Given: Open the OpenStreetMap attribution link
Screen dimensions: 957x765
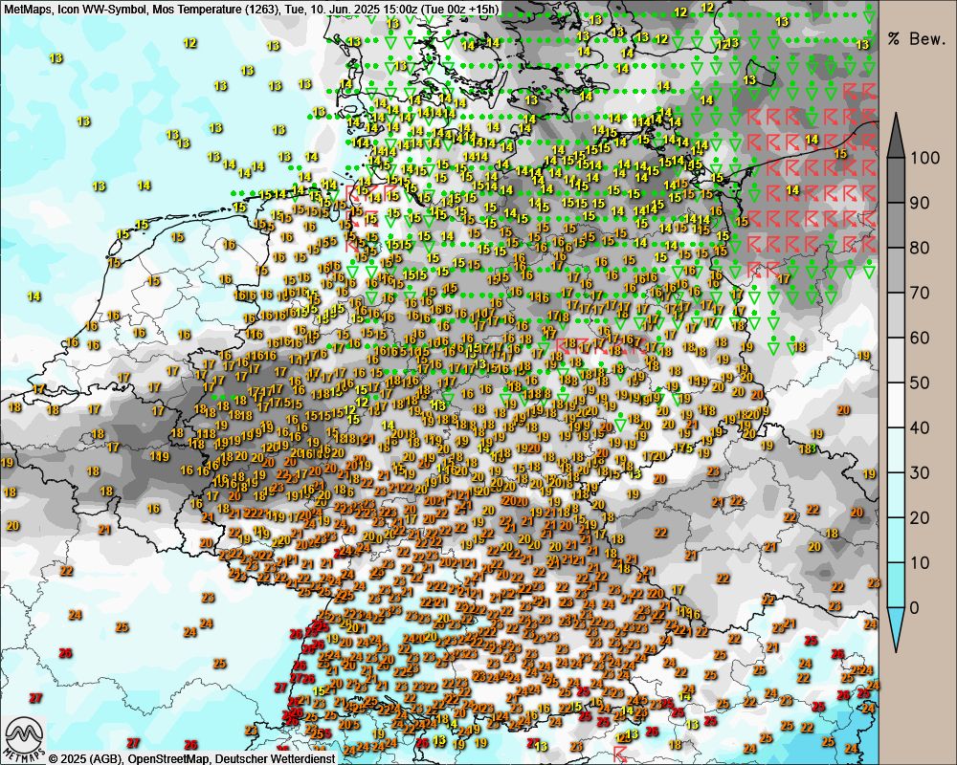Looking at the screenshot, I should tap(161, 758).
